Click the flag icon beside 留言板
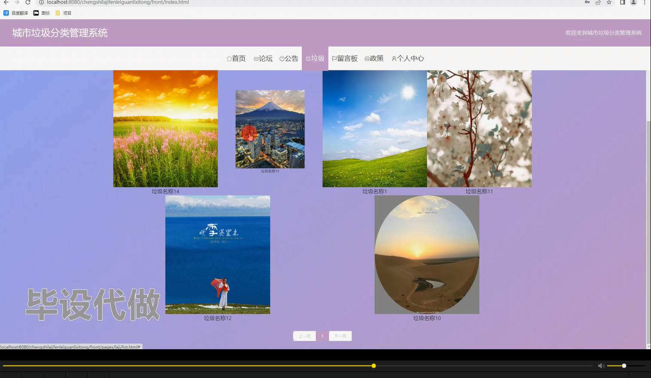 point(334,58)
